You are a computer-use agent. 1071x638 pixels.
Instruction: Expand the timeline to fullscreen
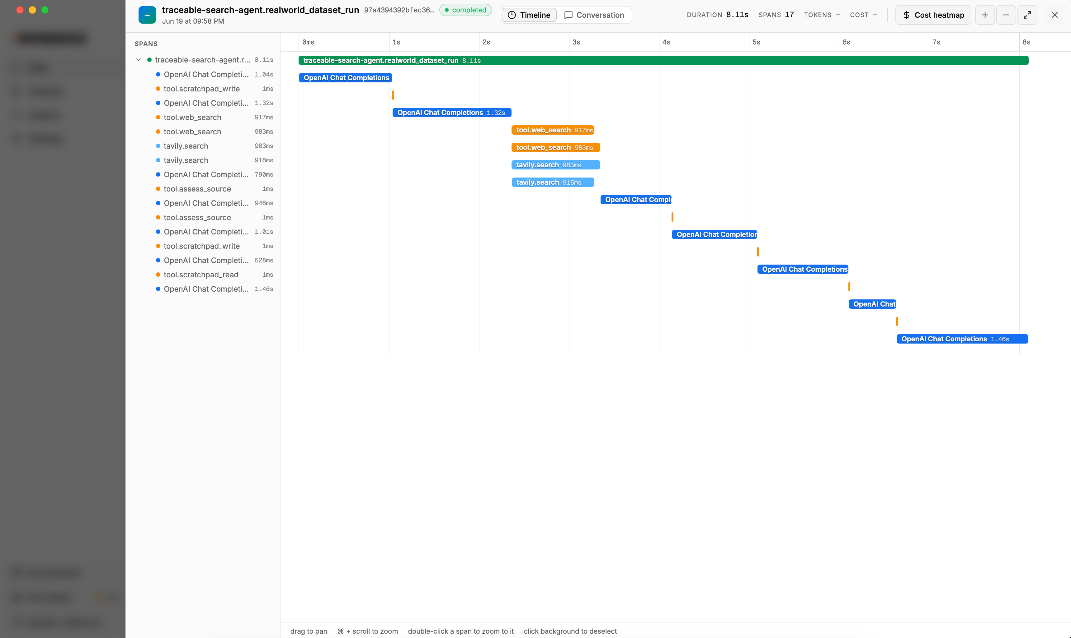(x=1027, y=15)
